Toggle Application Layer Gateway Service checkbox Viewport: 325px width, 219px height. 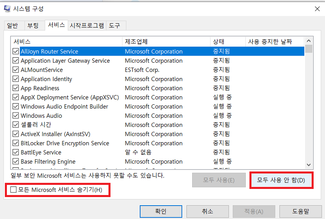[15, 61]
